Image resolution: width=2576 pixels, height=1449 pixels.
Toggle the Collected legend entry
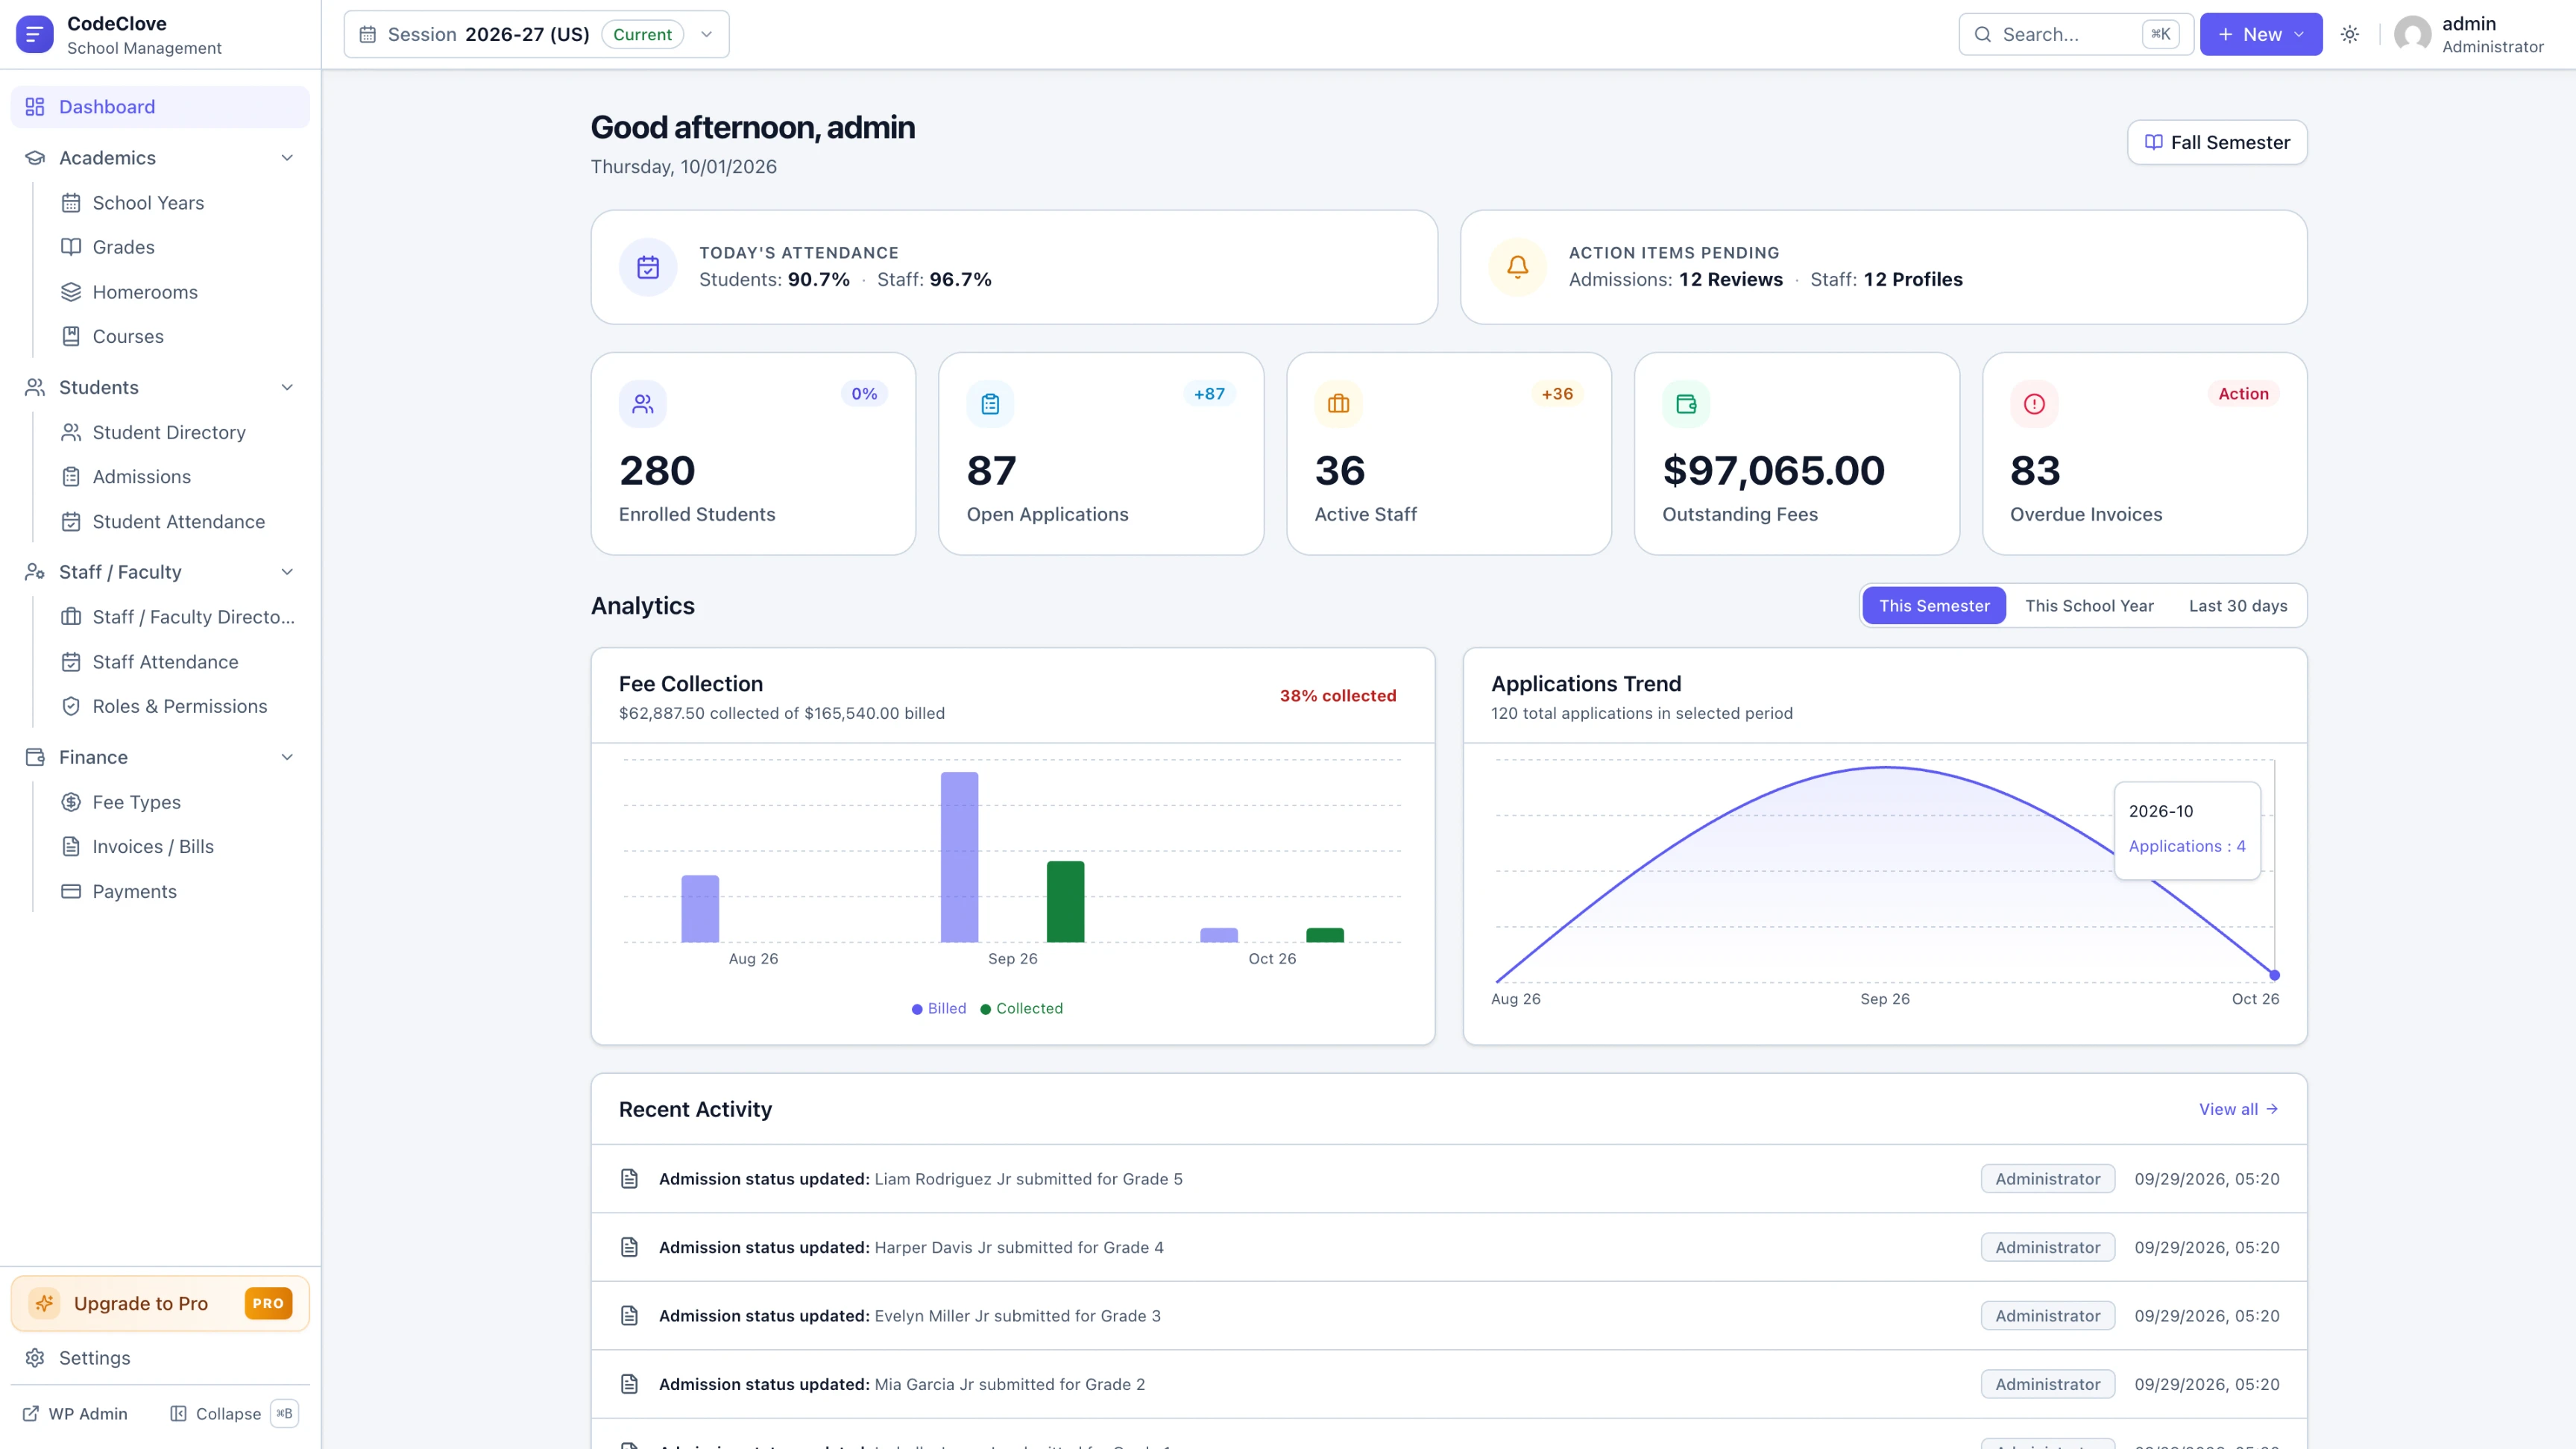(x=1021, y=1009)
